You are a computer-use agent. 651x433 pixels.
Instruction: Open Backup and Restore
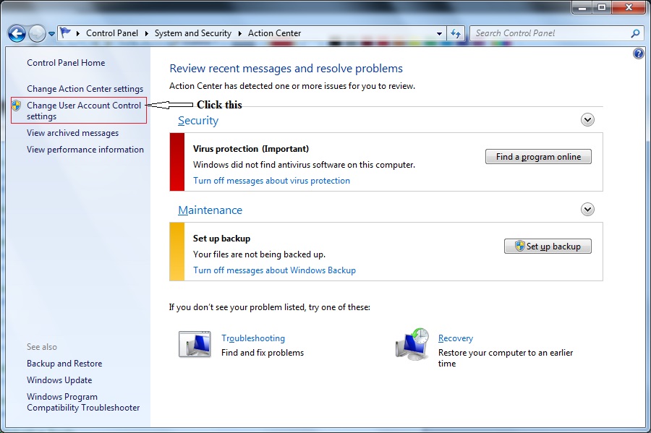click(x=64, y=364)
